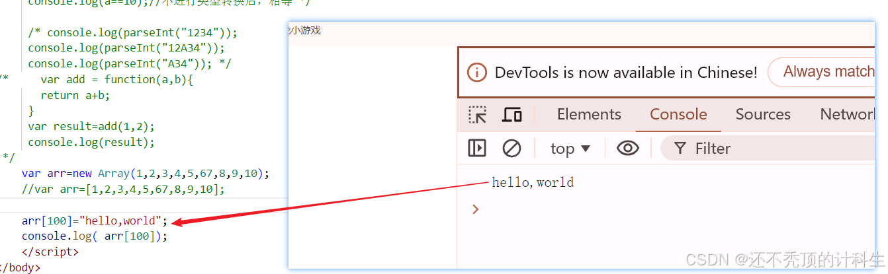Click the closing </body> tag
Viewport: 888px width, 274px height.
(x=19, y=268)
